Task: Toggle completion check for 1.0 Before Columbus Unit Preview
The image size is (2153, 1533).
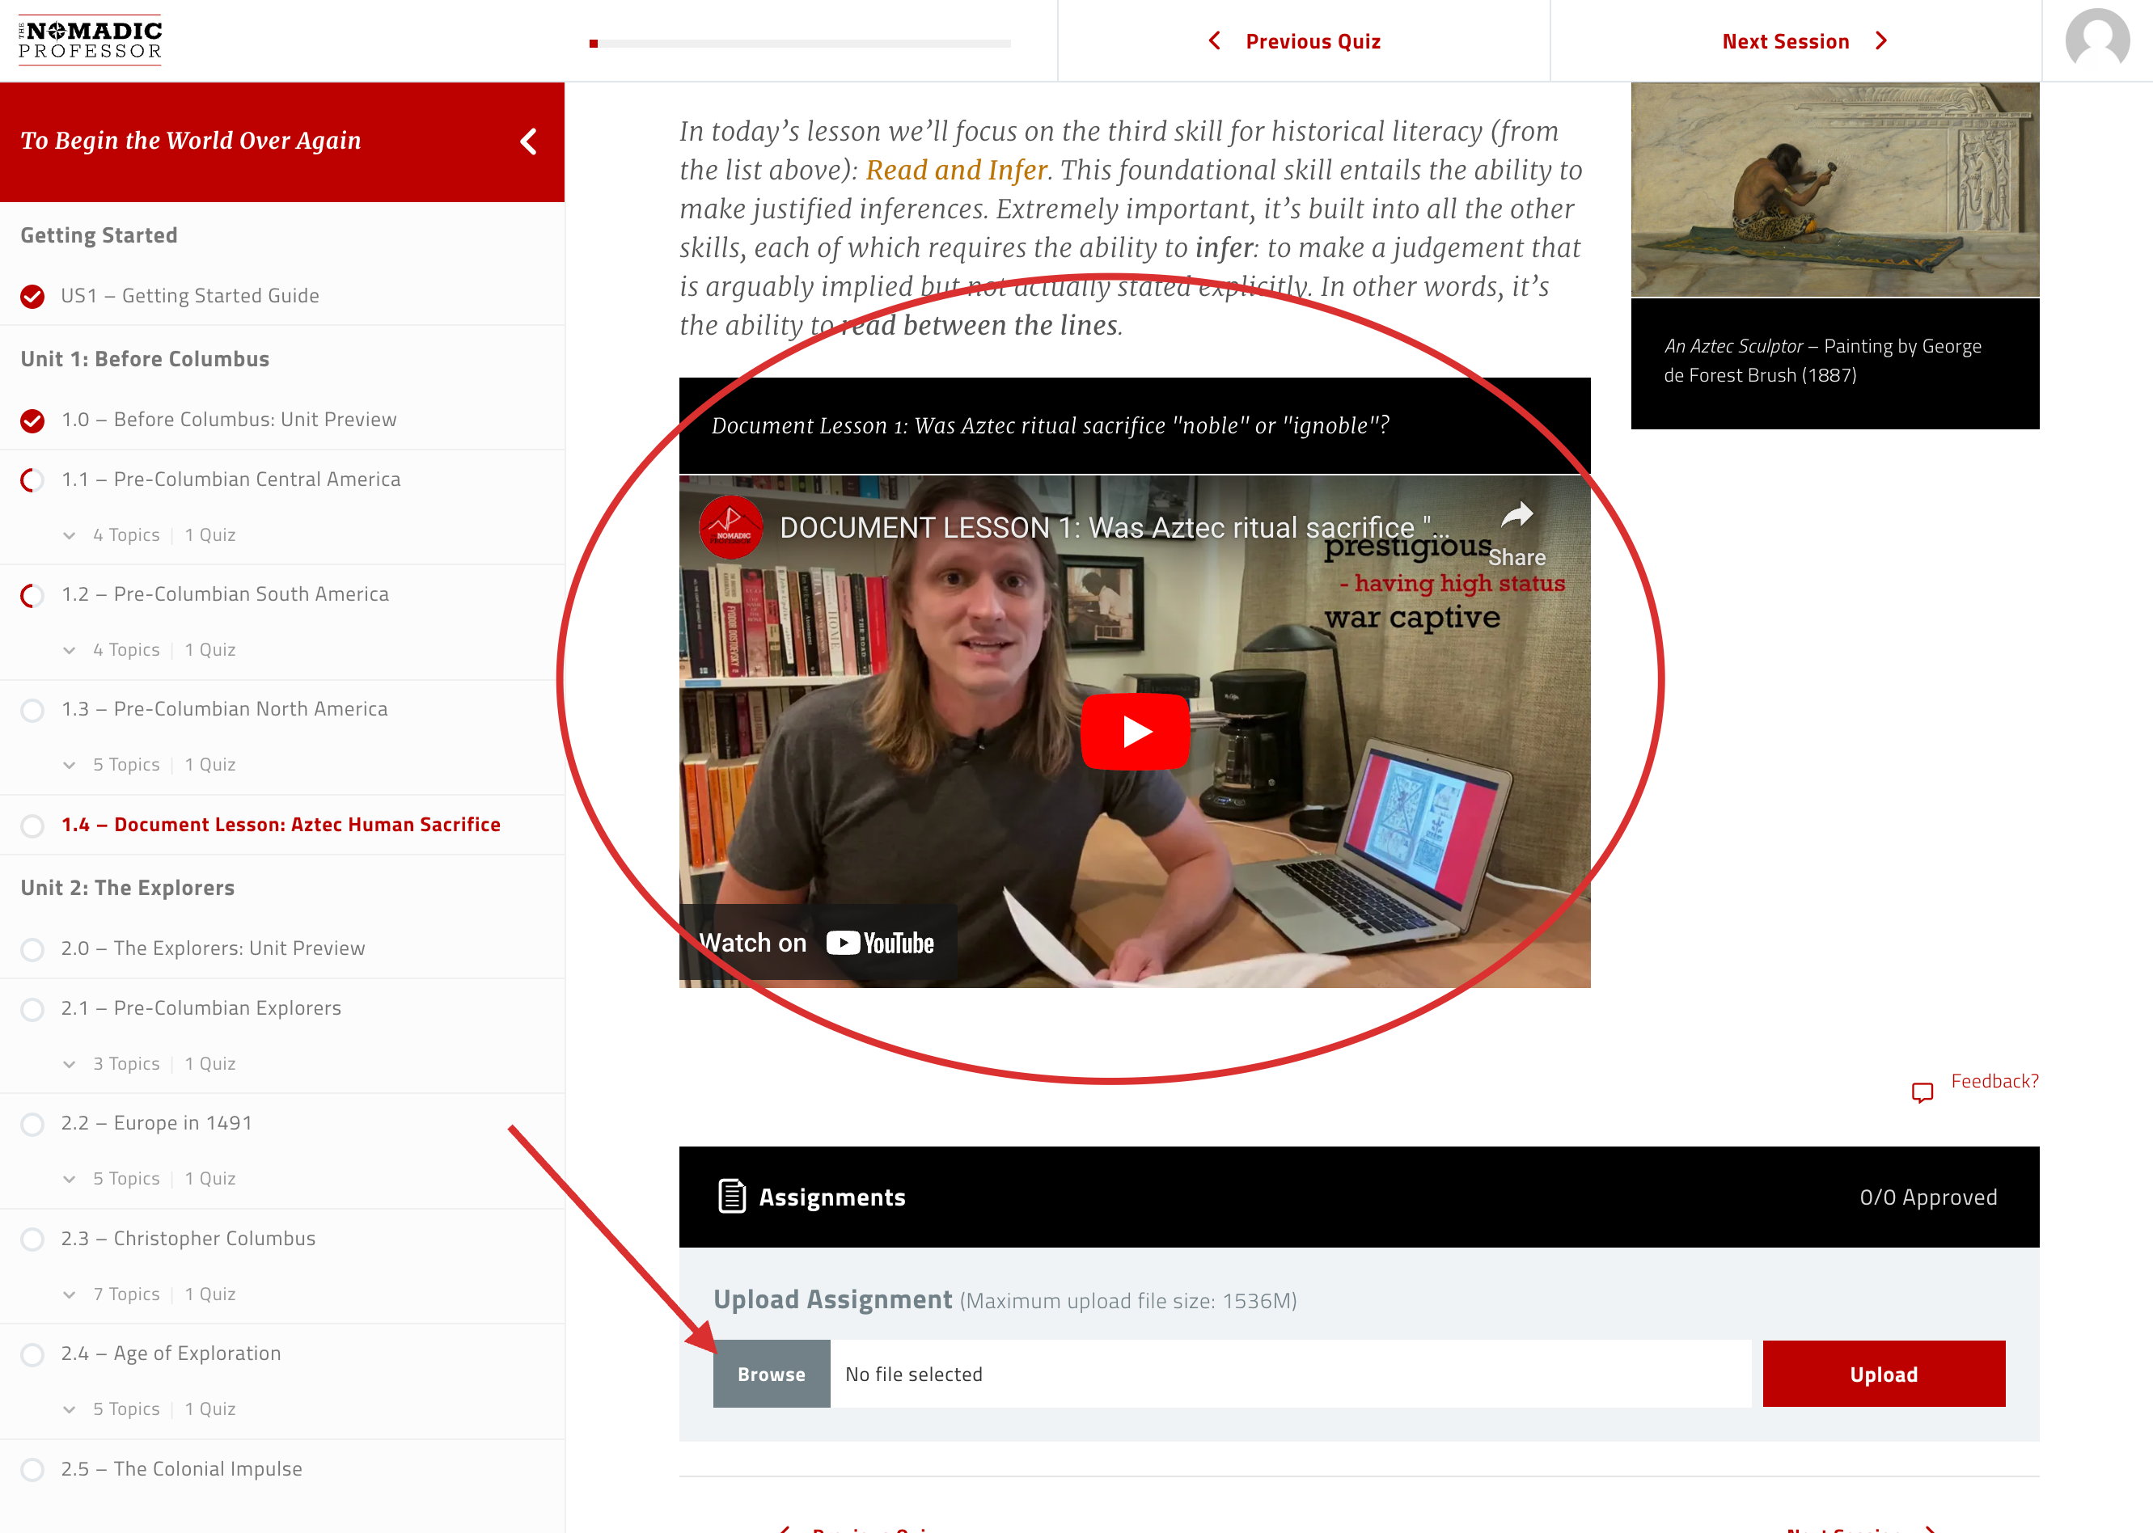Action: [x=32, y=420]
